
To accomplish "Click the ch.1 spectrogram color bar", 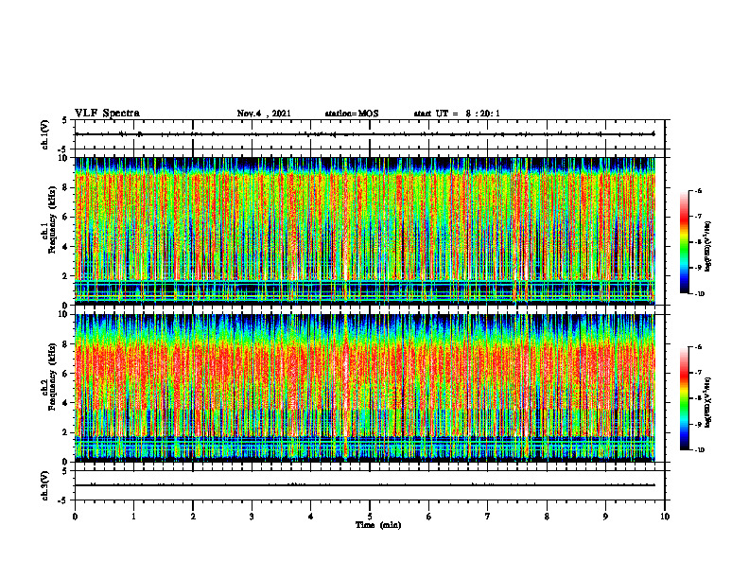I will pyautogui.click(x=684, y=242).
